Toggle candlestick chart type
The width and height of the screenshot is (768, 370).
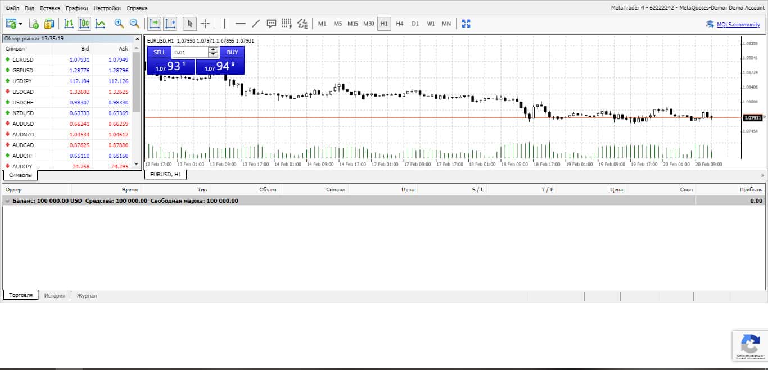pyautogui.click(x=85, y=24)
